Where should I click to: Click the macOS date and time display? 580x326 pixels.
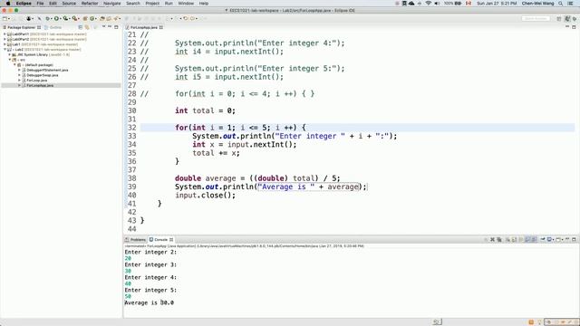click(x=497, y=4)
